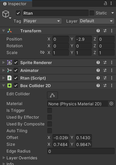
Task: Collapse the Transform component foldout
Action: [x=4, y=31]
